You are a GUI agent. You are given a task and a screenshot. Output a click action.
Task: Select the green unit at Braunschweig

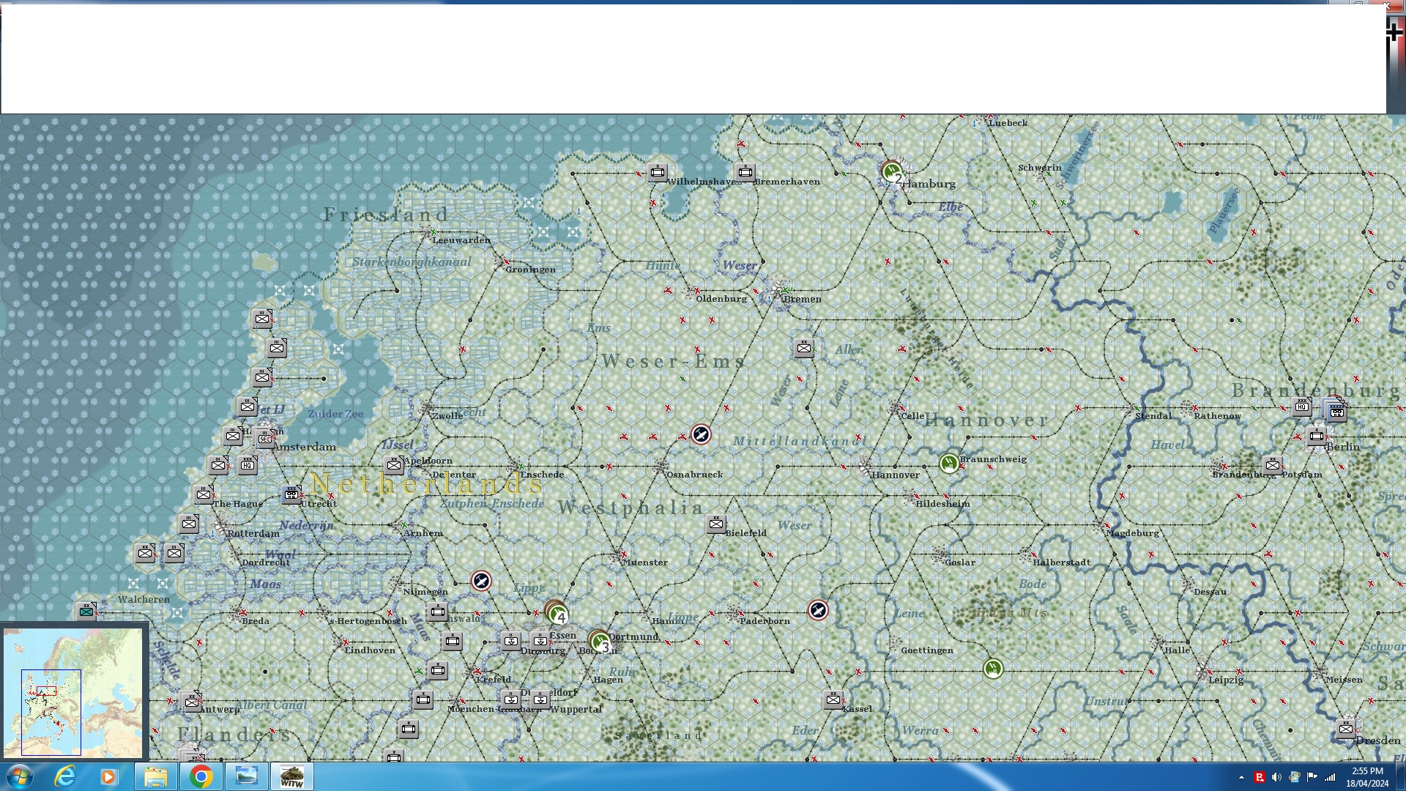tap(949, 463)
